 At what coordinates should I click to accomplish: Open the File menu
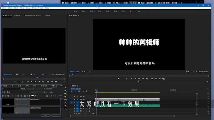[4, 8]
